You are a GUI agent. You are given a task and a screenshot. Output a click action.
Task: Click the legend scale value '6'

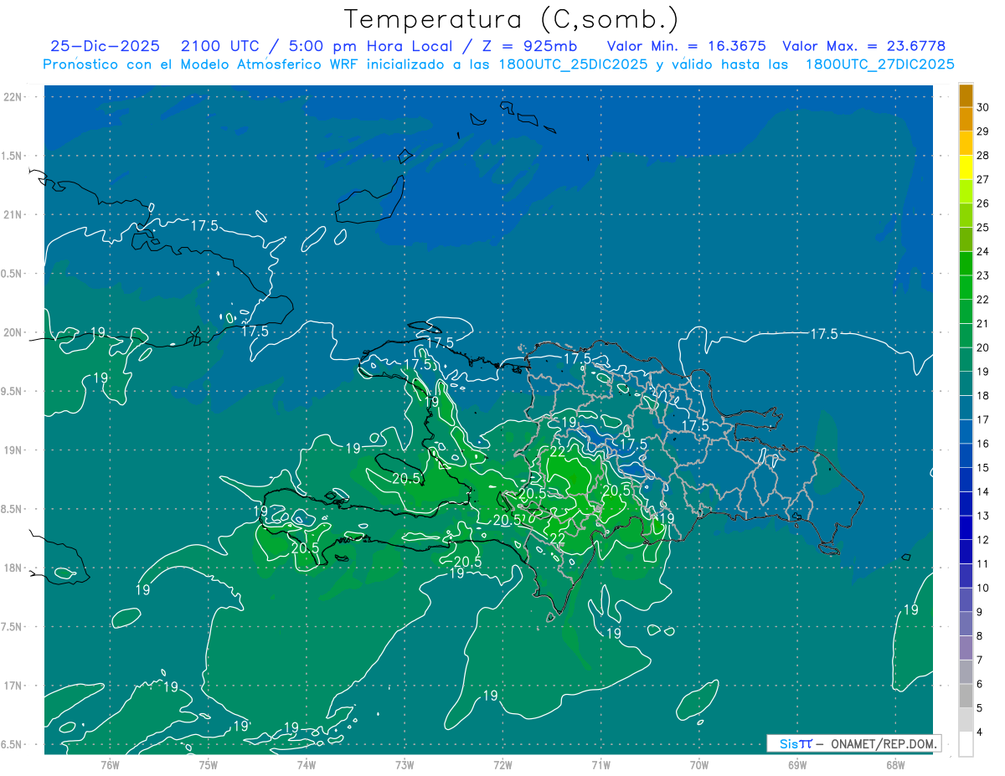[981, 684]
